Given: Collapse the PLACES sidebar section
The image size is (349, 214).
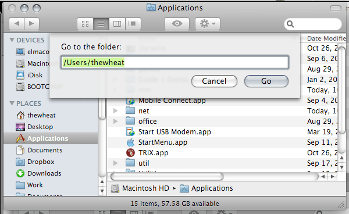Looking at the screenshot, I should click(x=12, y=104).
